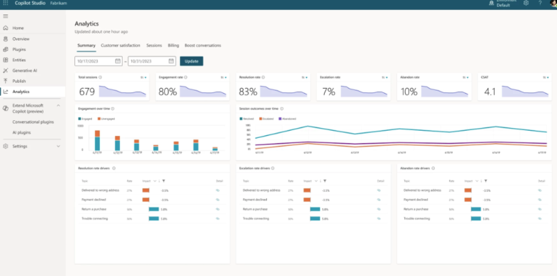Switch to the Summary tab
Viewport: 557px width, 276px height.
(x=86, y=46)
